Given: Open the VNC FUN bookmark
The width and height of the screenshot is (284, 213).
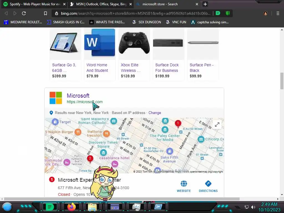Looking at the screenshot, I should tap(176, 22).
